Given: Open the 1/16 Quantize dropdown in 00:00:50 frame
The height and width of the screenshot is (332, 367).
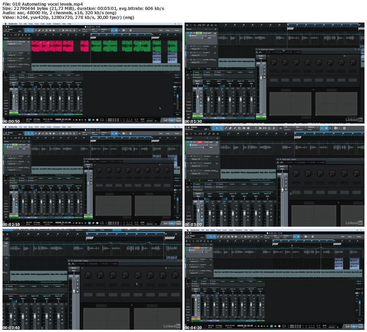Looking at the screenshot, I should [x=87, y=29].
